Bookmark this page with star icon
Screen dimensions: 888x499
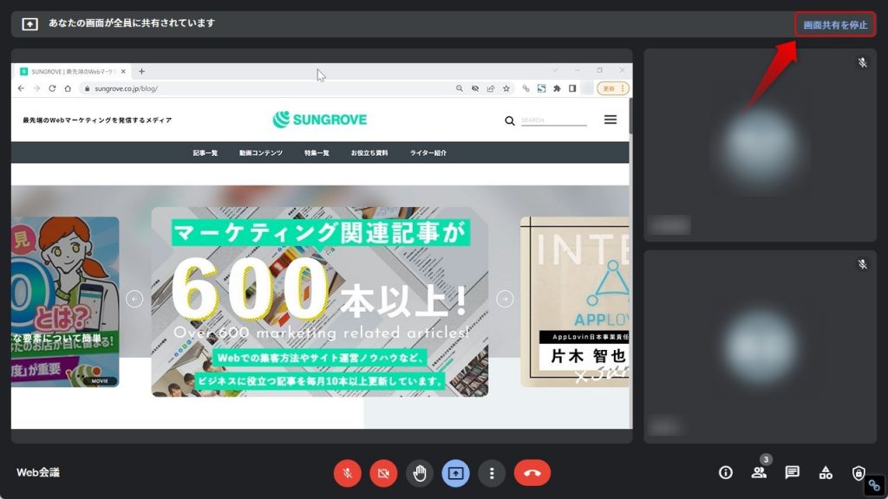pos(506,88)
